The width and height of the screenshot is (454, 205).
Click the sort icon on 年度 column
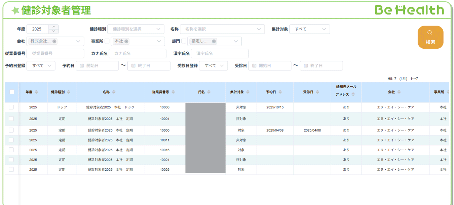tap(36, 92)
